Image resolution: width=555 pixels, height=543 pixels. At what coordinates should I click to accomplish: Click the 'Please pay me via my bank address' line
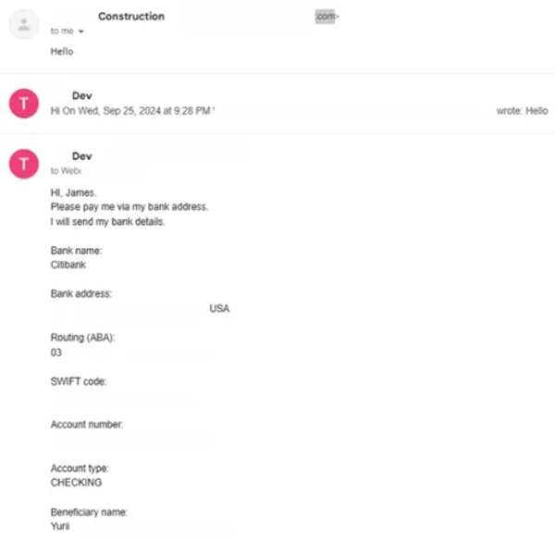coord(129,207)
